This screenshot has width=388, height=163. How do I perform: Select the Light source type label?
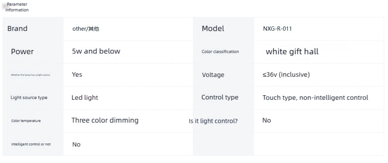coord(29,98)
